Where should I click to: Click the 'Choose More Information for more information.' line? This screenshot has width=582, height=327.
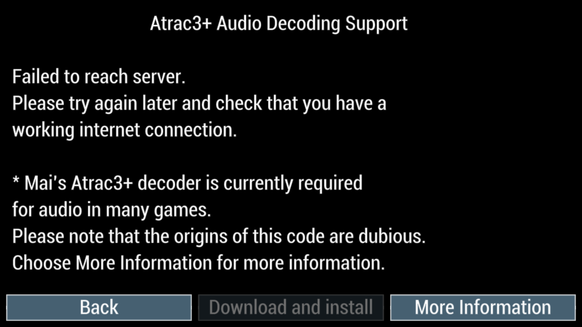tap(199, 263)
